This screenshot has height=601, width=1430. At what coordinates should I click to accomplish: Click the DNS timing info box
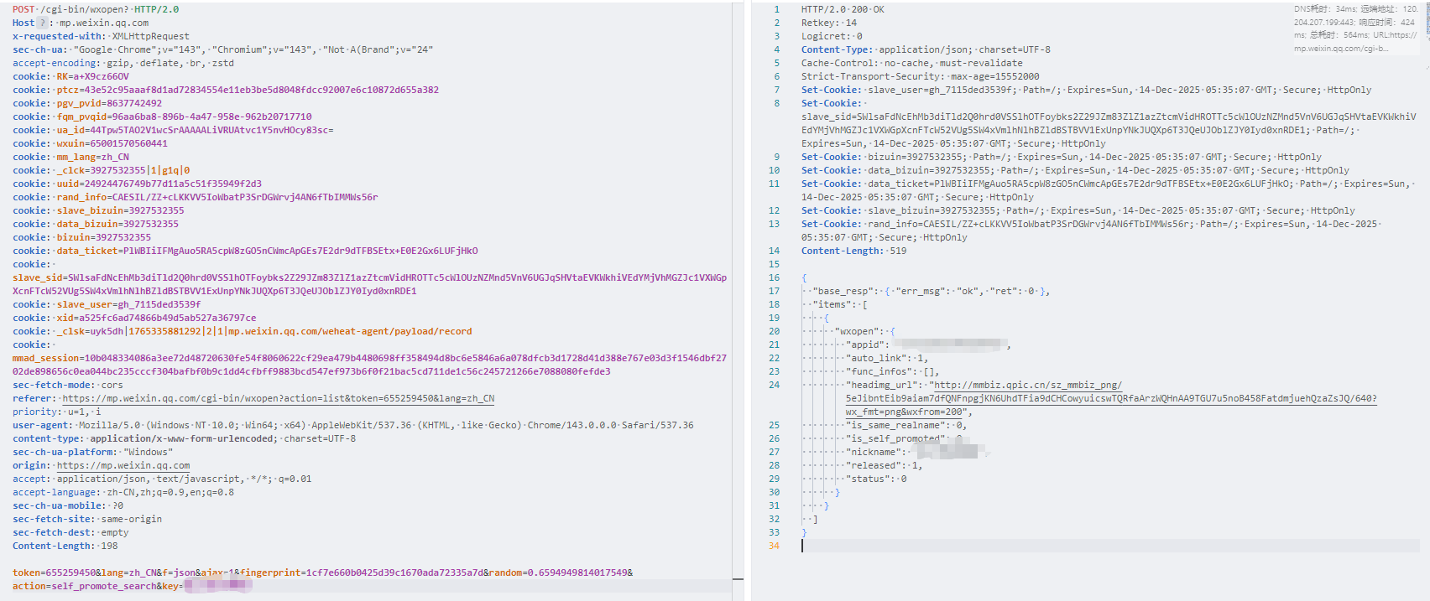coord(1355,29)
